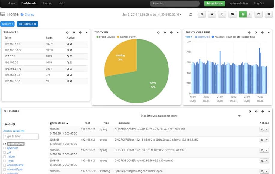Screen dimensions: 275x174
Task: Click the share icon button in toolbar
Action: pyautogui.click(x=258, y=14)
